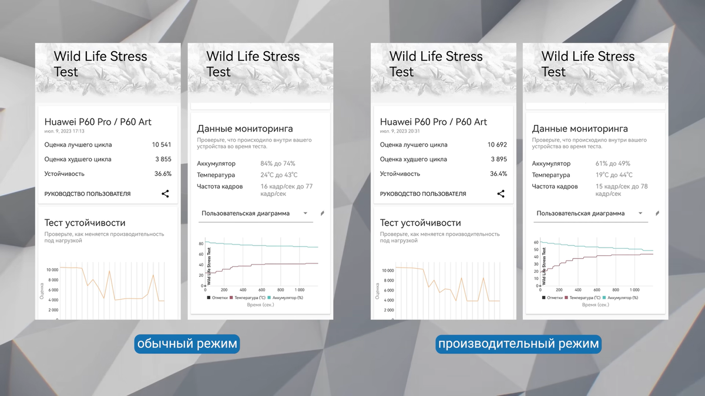This screenshot has height=396, width=705.
Task: Toggle Отметки legend in the 61% до 49% chart
Action: tap(552, 298)
